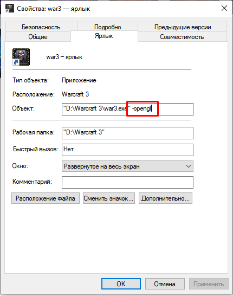Click the 'Warcraft 3' location value text
Screen dimensions: 233x296
[75, 94]
